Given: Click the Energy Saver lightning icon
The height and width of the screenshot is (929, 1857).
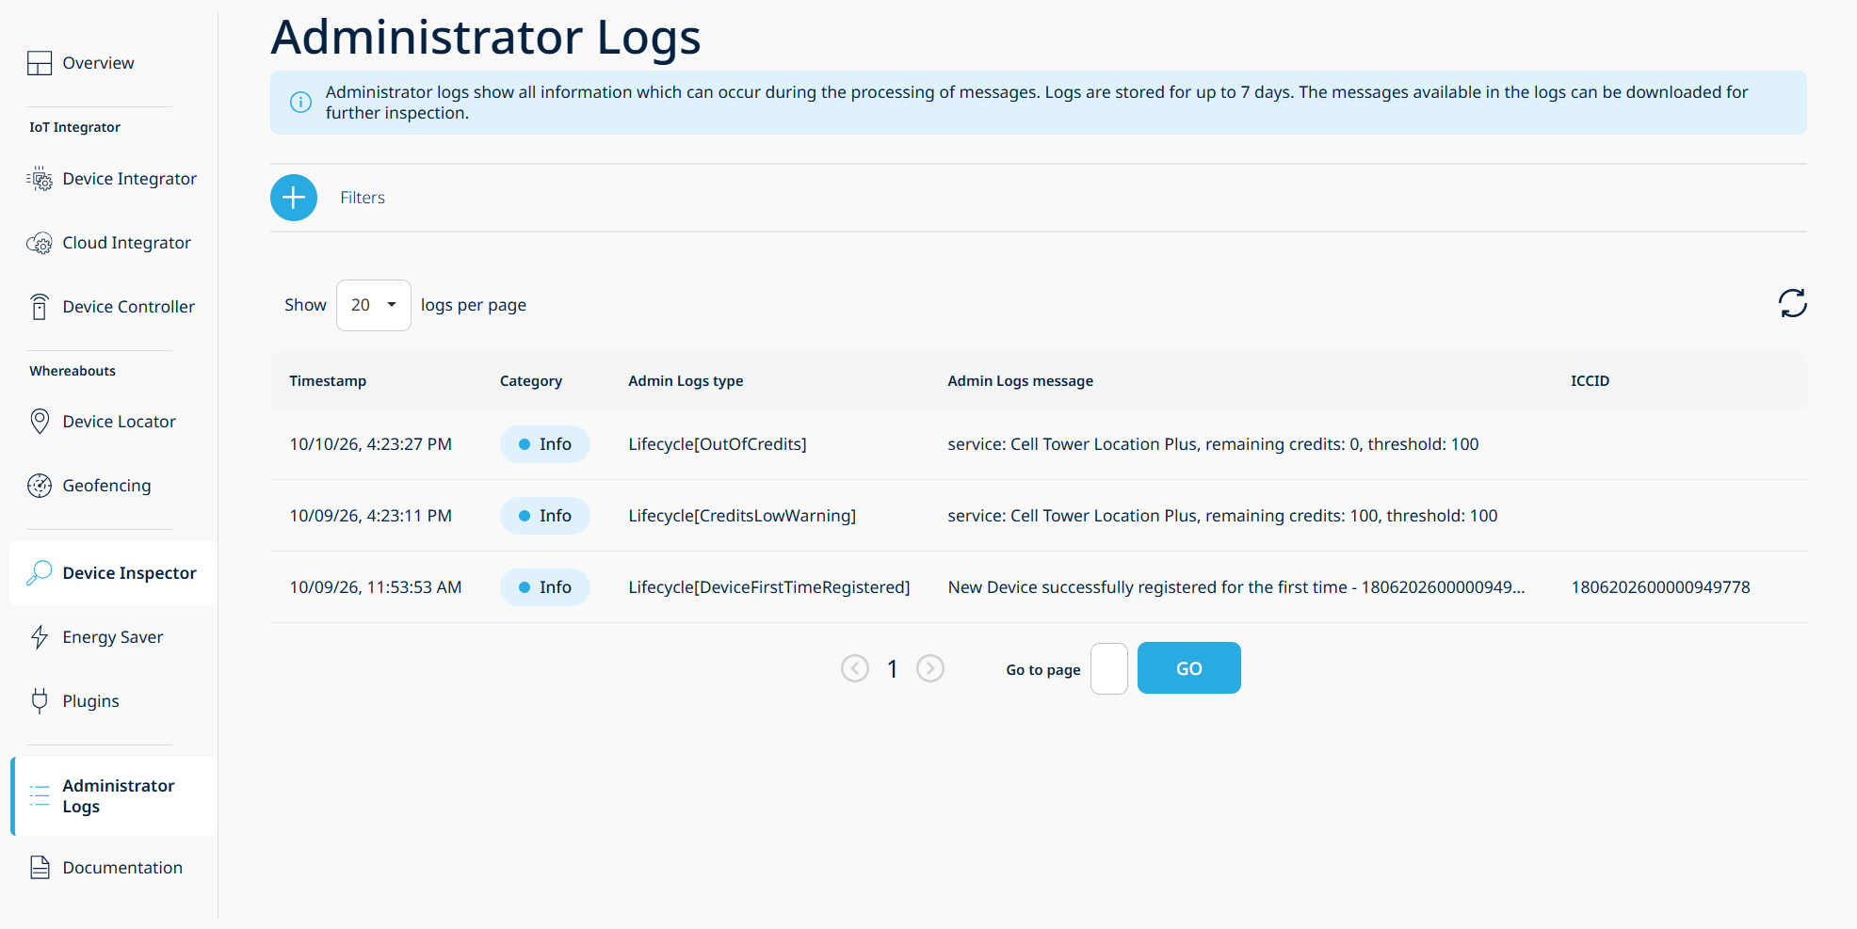Looking at the screenshot, I should 40,637.
